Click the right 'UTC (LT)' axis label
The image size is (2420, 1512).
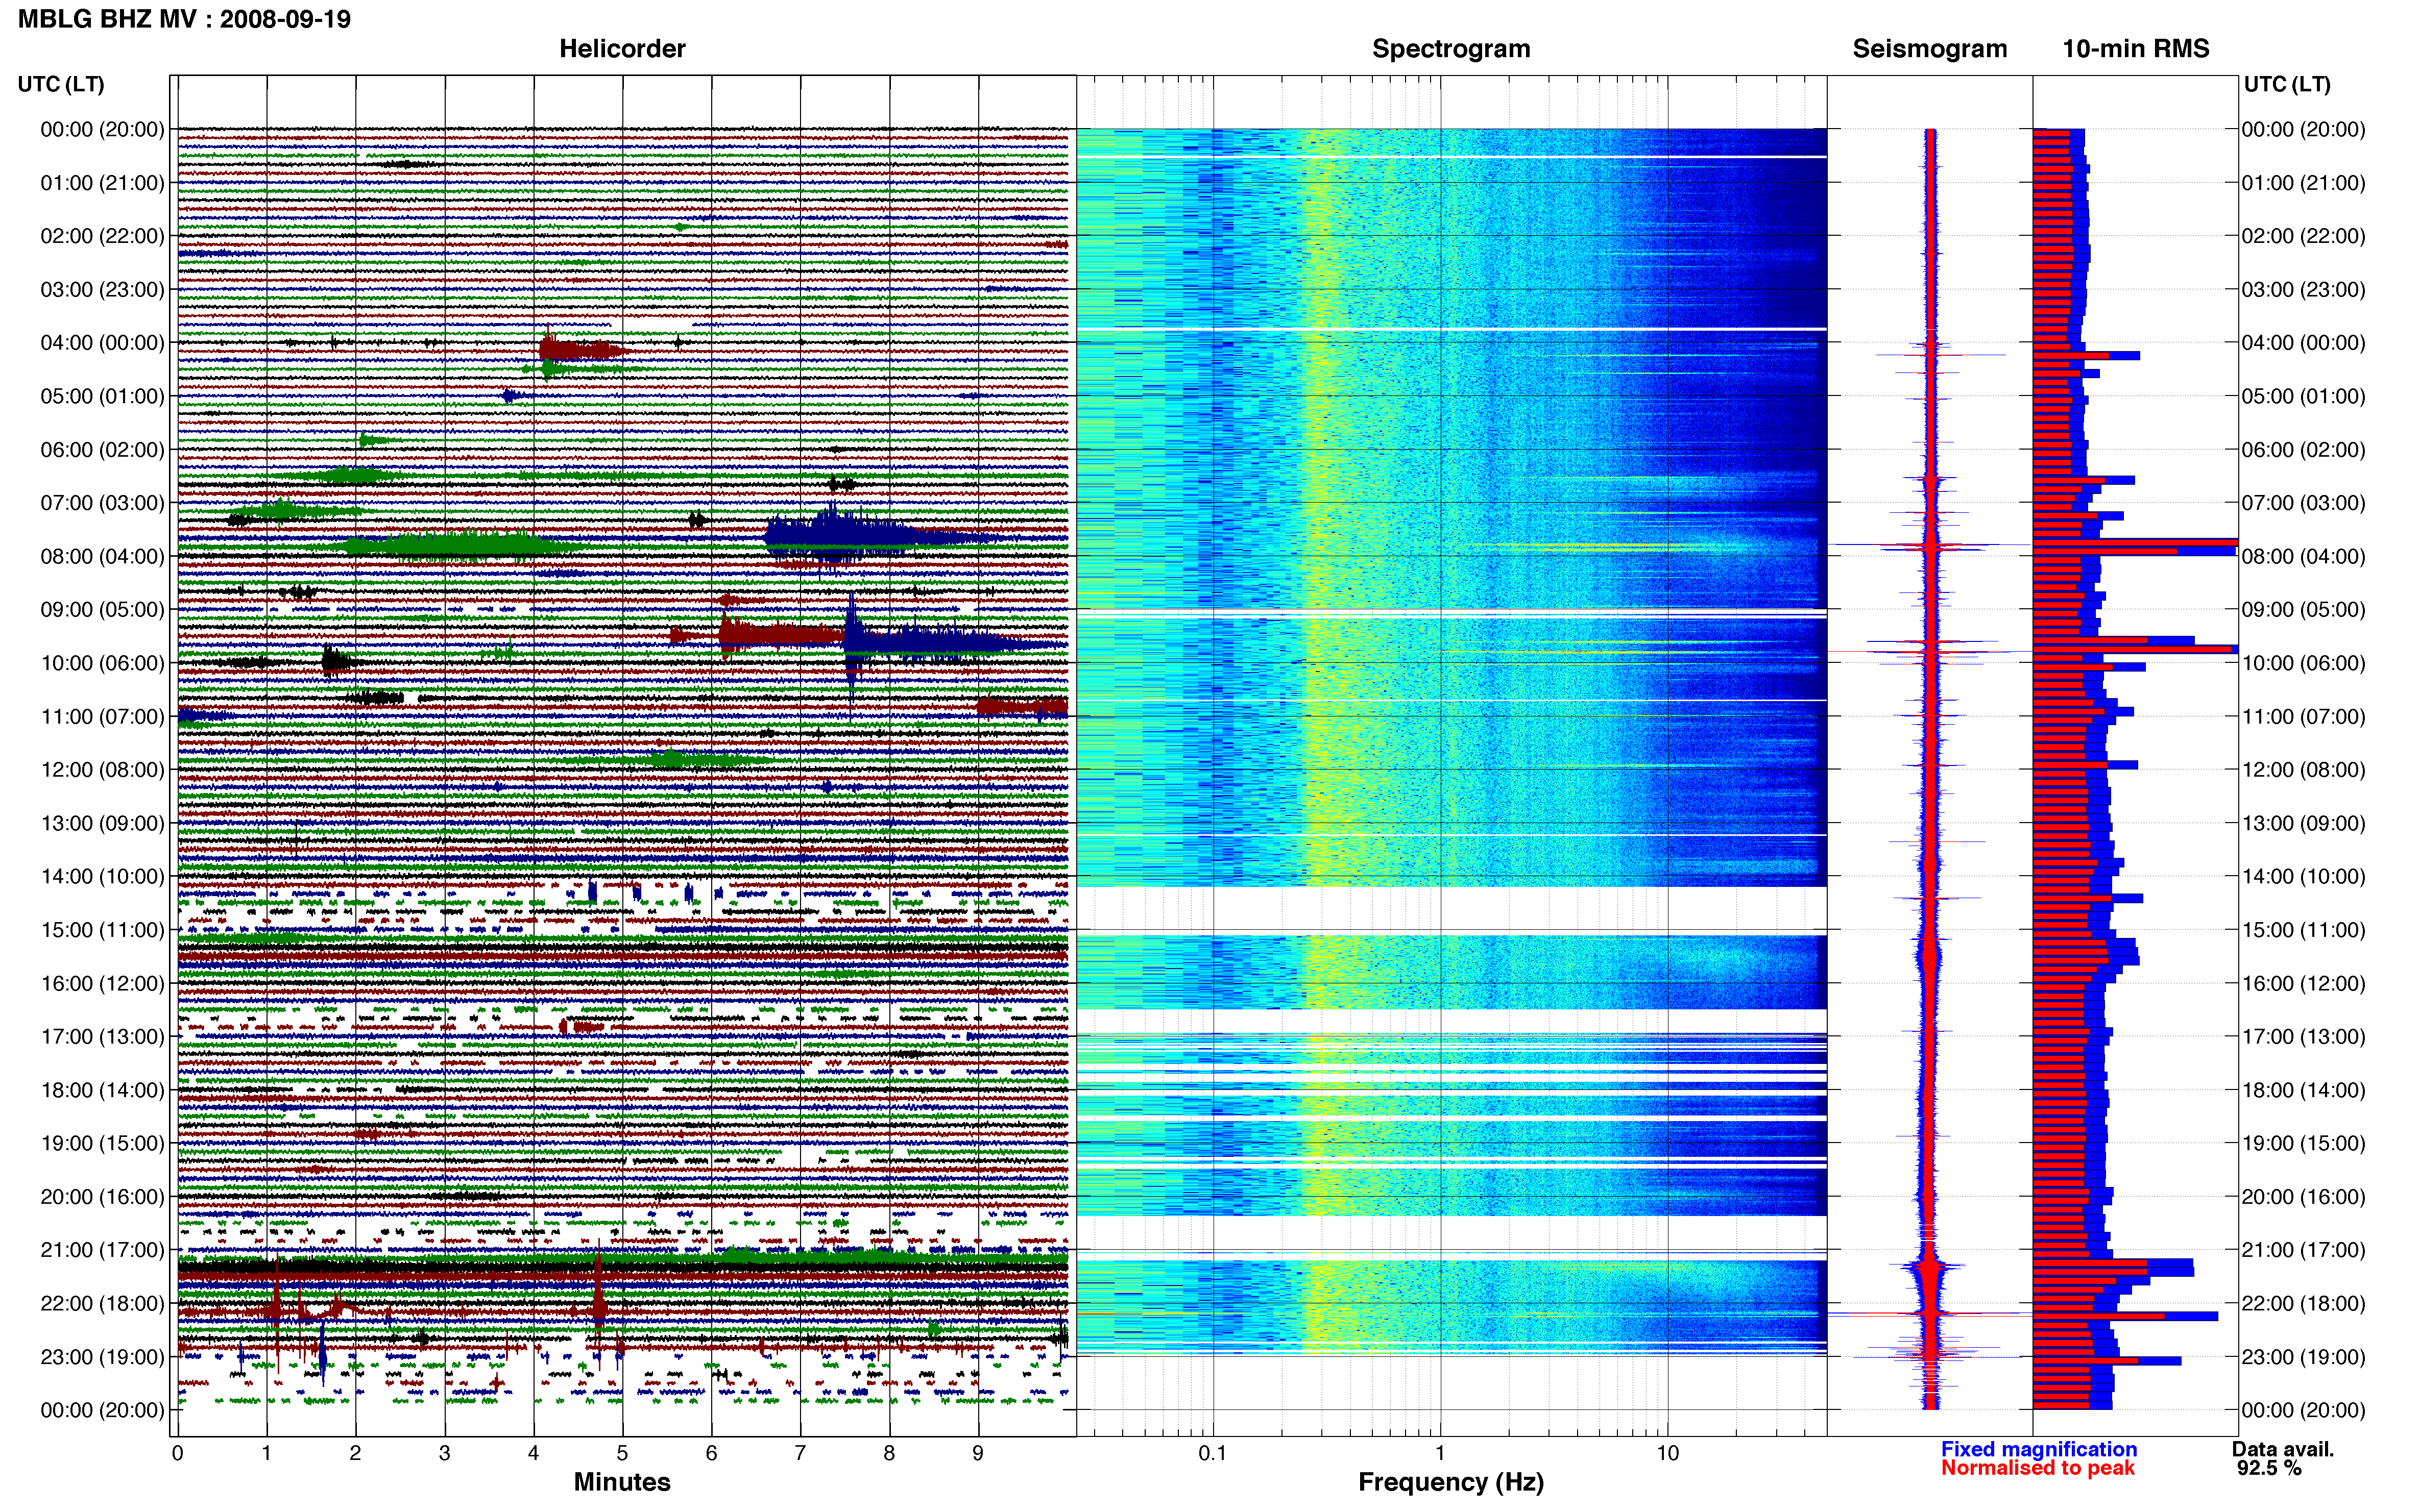pos(2286,84)
